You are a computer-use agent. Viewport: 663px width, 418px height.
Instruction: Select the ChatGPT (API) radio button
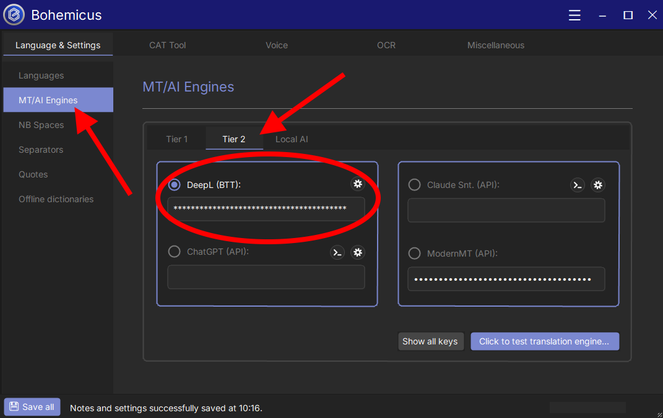(174, 252)
